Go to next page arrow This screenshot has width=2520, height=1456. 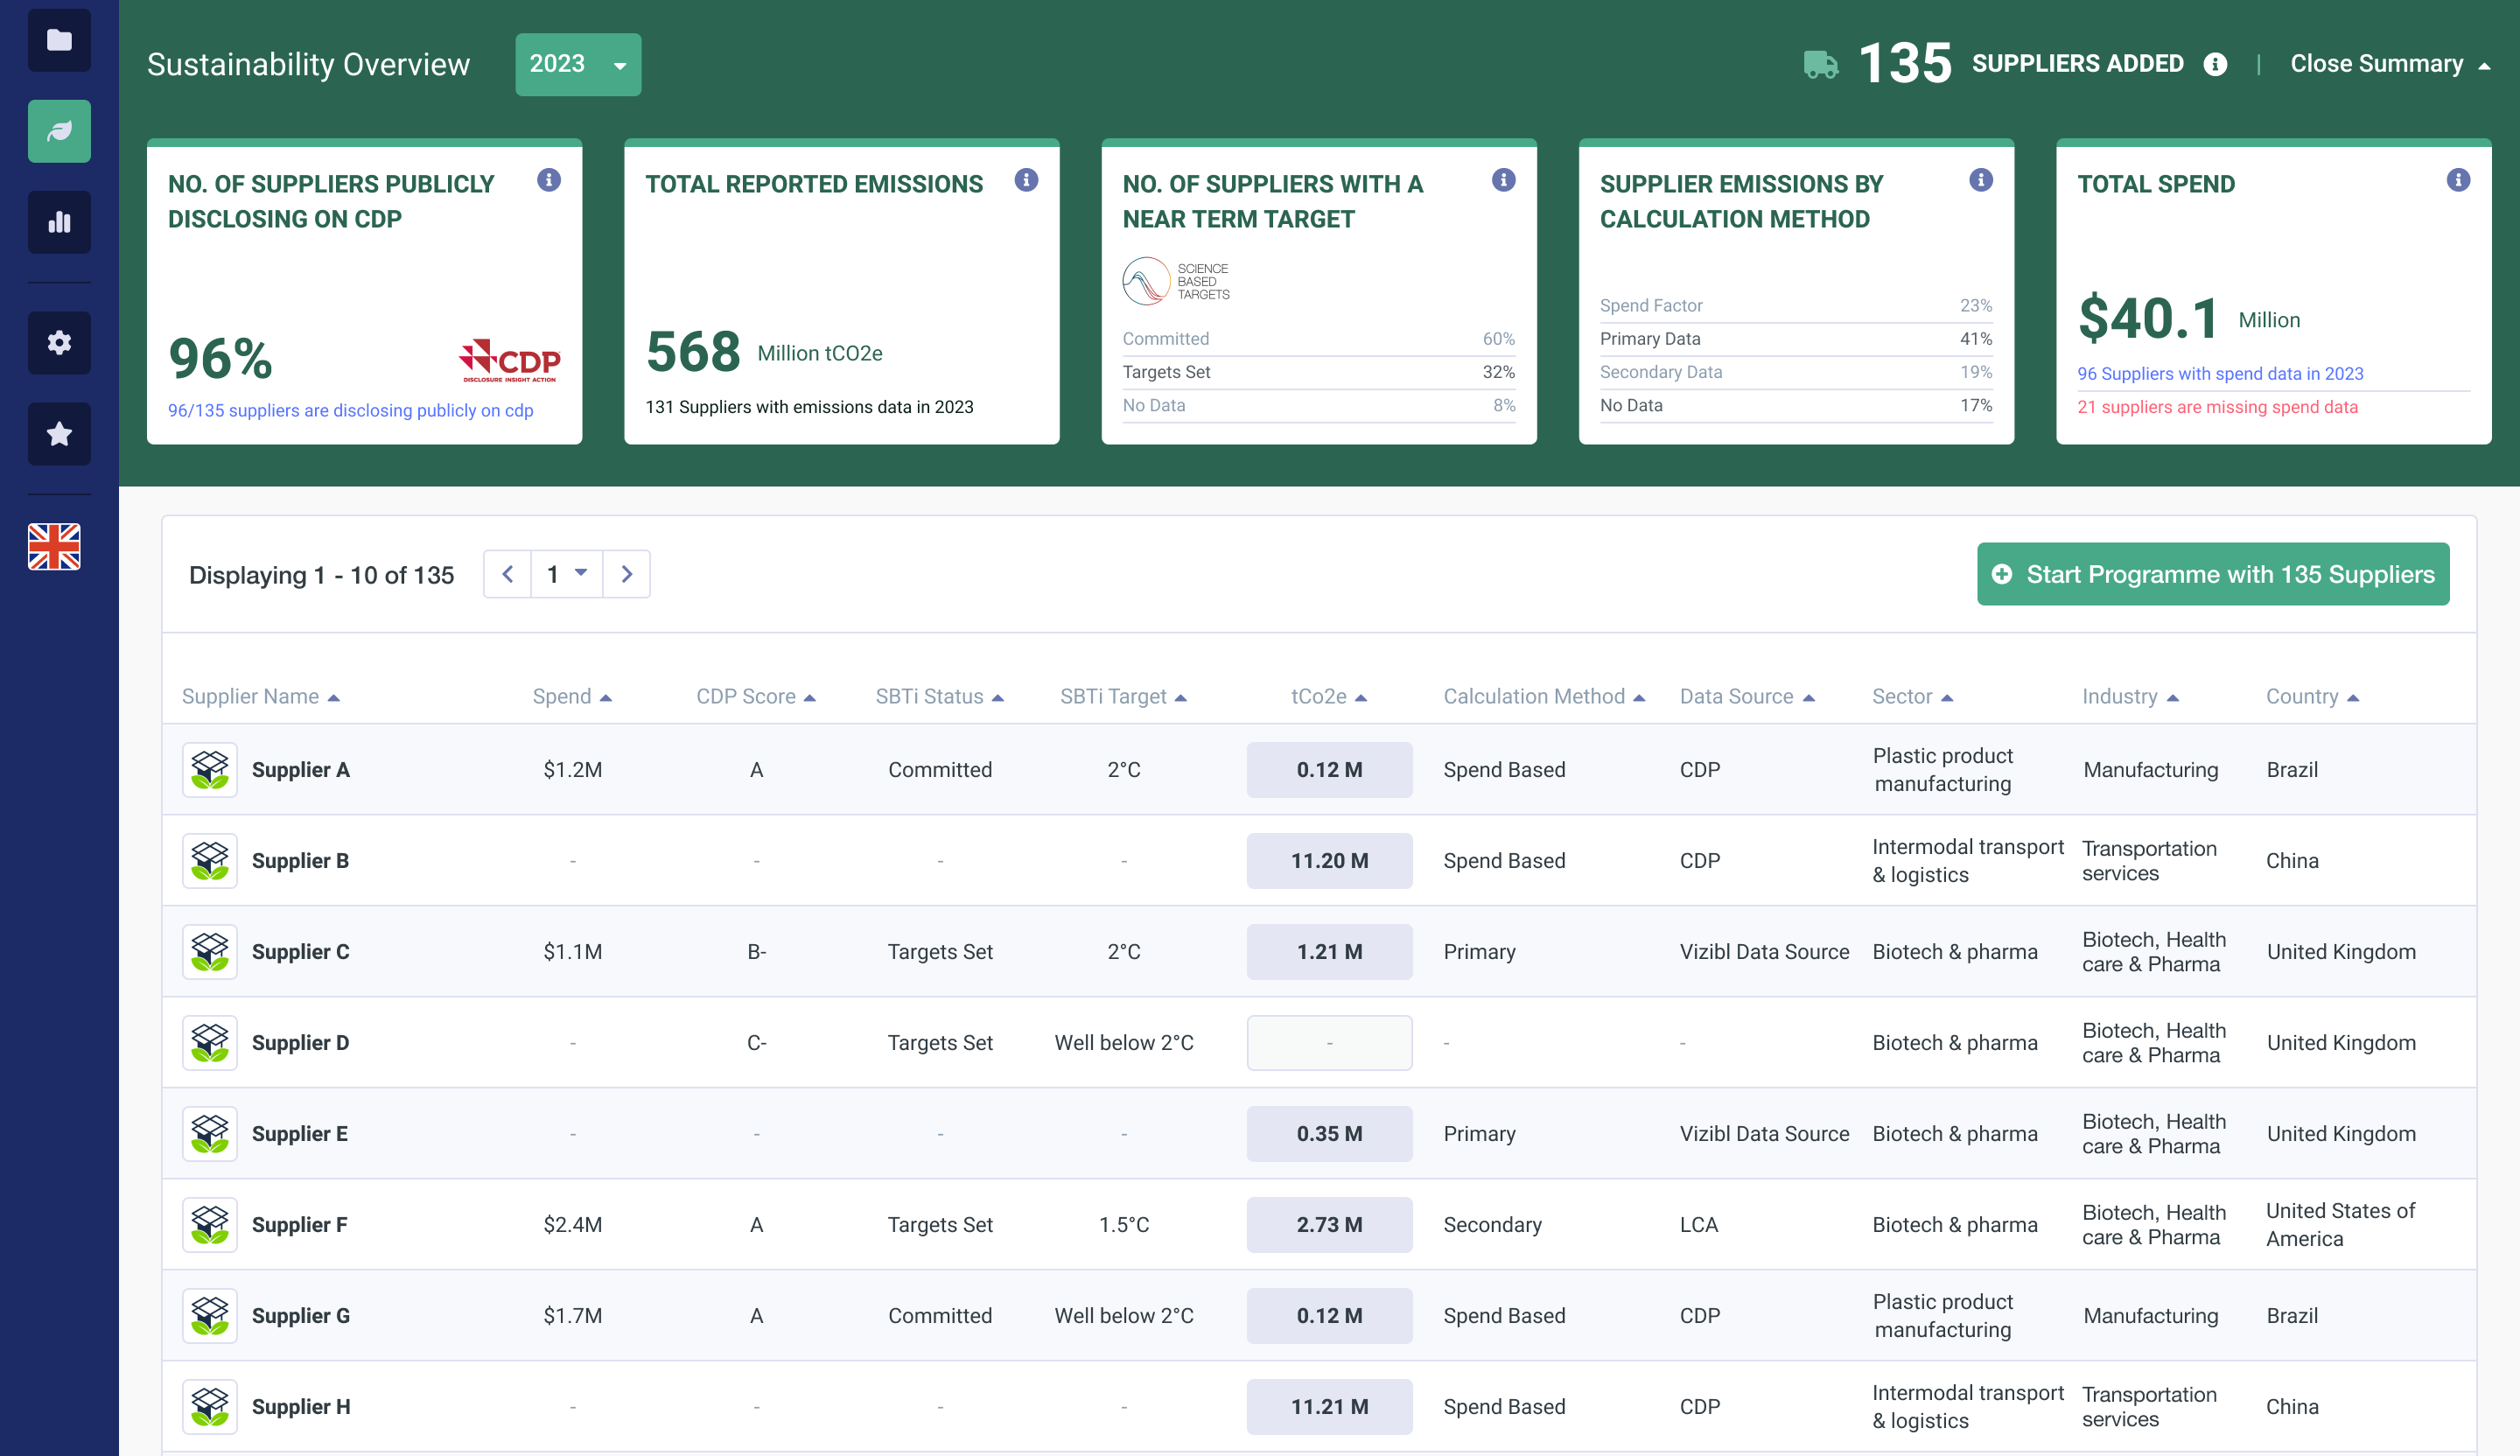click(627, 574)
